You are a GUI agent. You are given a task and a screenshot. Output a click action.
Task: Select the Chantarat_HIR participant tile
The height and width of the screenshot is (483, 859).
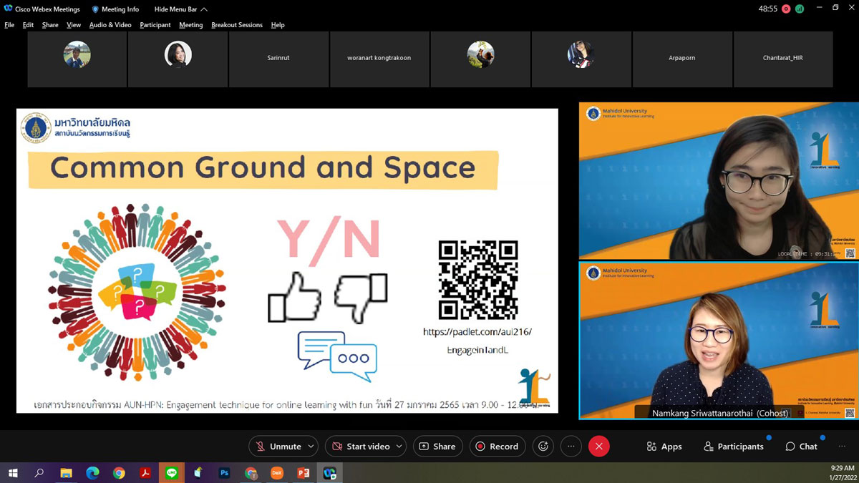coord(782,59)
